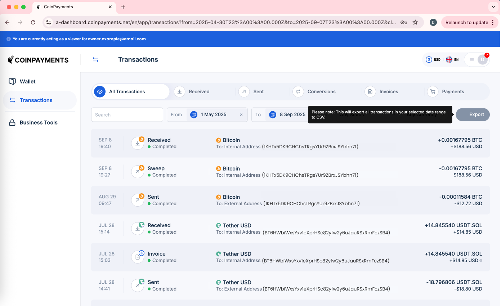The height and width of the screenshot is (306, 501).
Task: Click the sidebar collapse arrows icon
Action: click(x=95, y=60)
